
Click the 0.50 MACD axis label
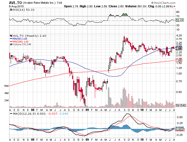(180, 117)
